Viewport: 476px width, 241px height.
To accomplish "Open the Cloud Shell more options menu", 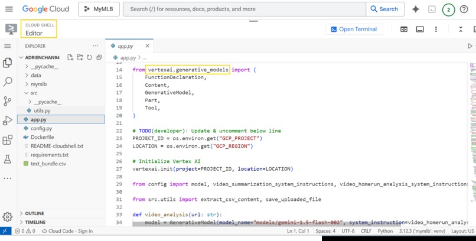I will pos(436,29).
